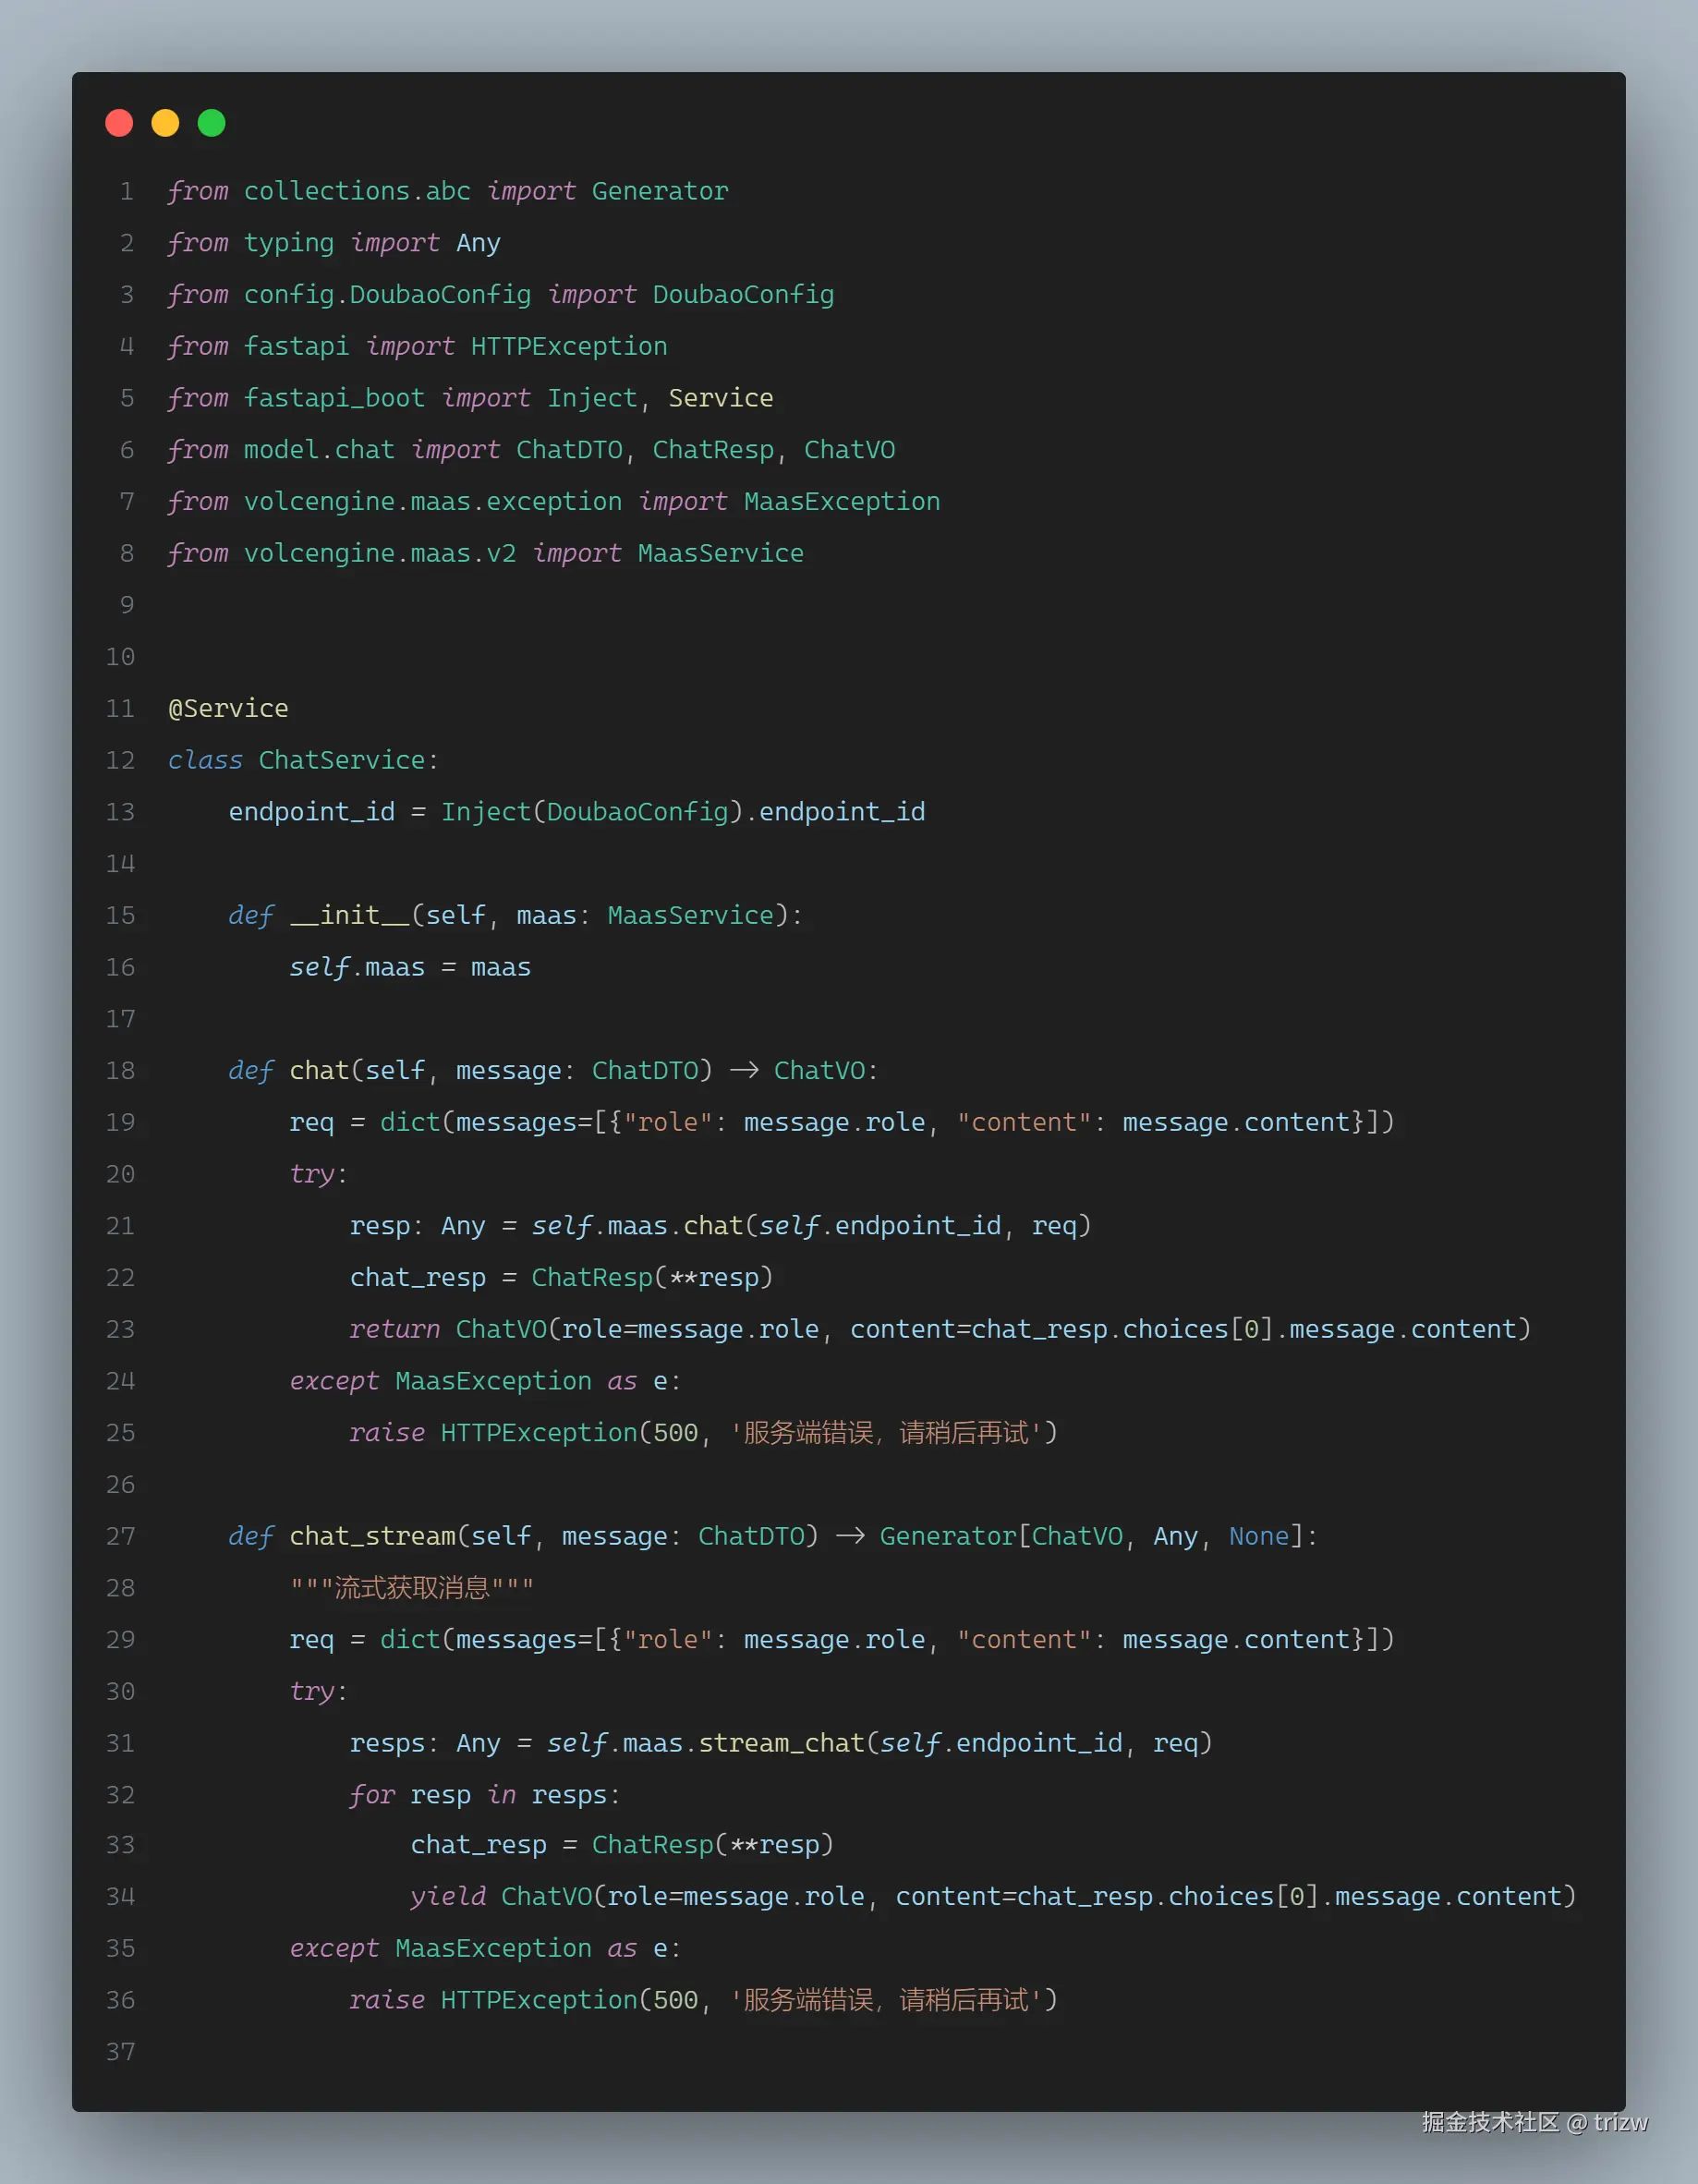Click 'chat_stream' method name on line 27

click(x=372, y=1537)
